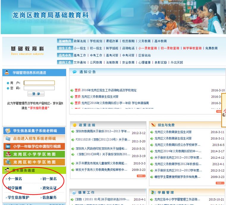
Task: Open the 基础教育 menu category
Action: click(65, 41)
